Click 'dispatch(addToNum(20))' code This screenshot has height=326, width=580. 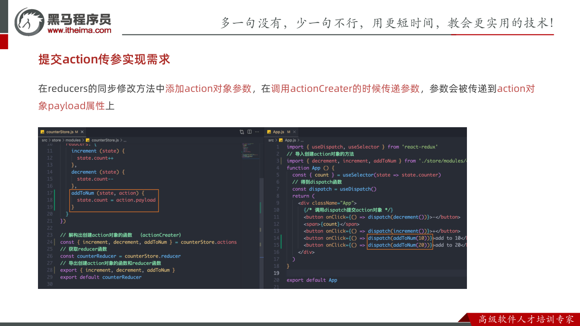click(x=400, y=245)
